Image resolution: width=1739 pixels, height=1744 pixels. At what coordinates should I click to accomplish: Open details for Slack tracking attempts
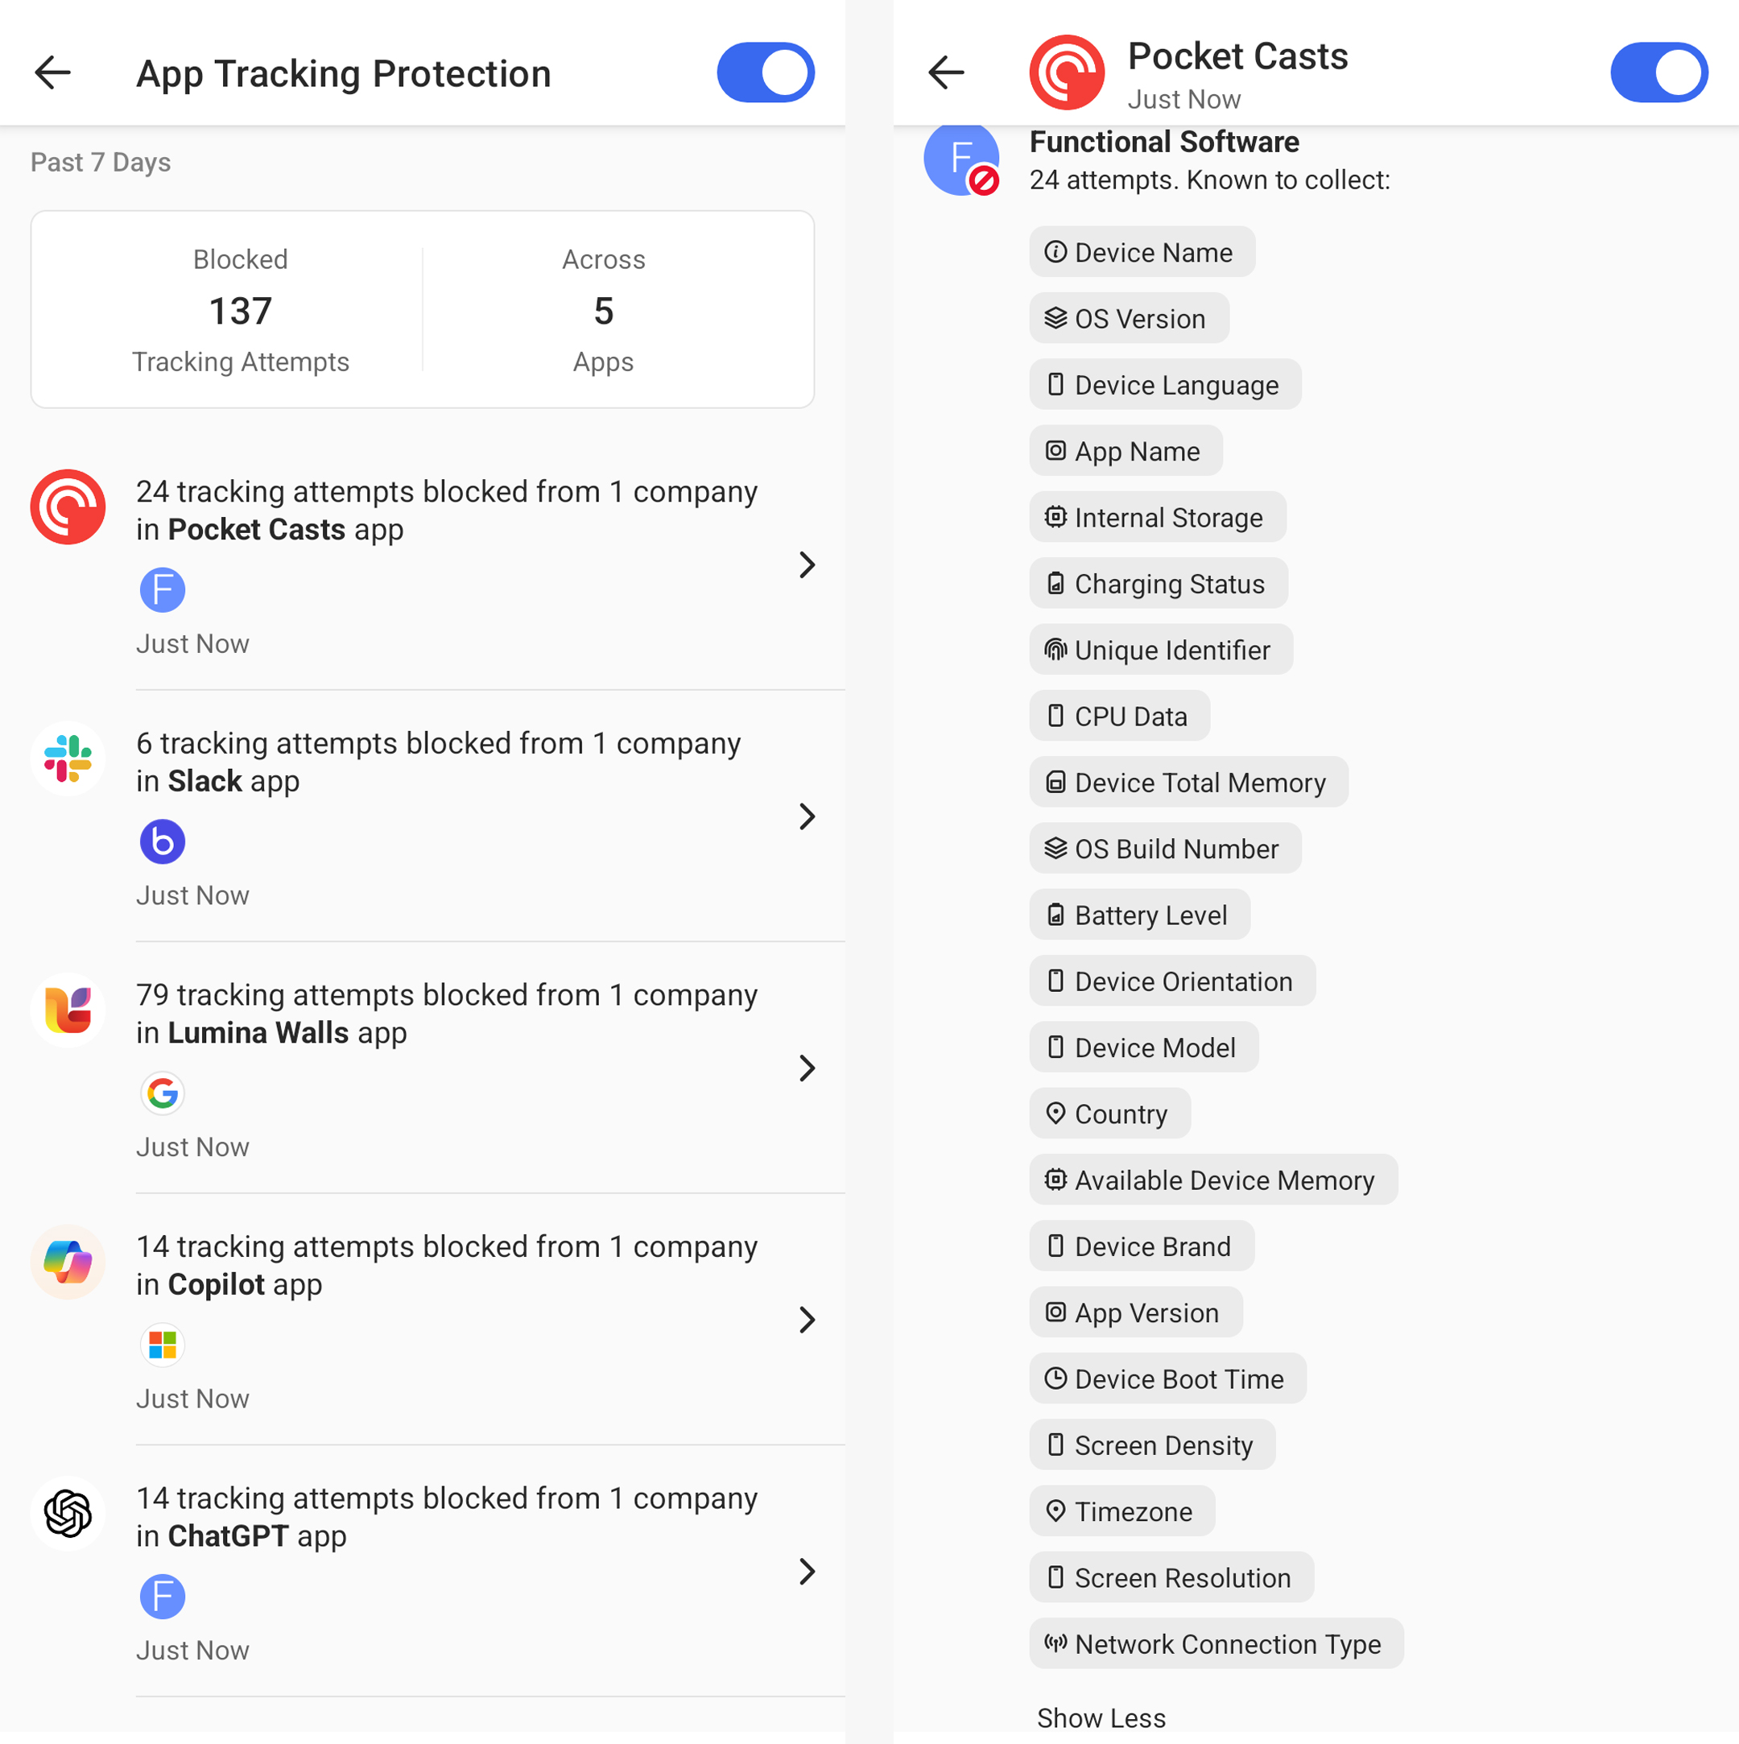808,816
